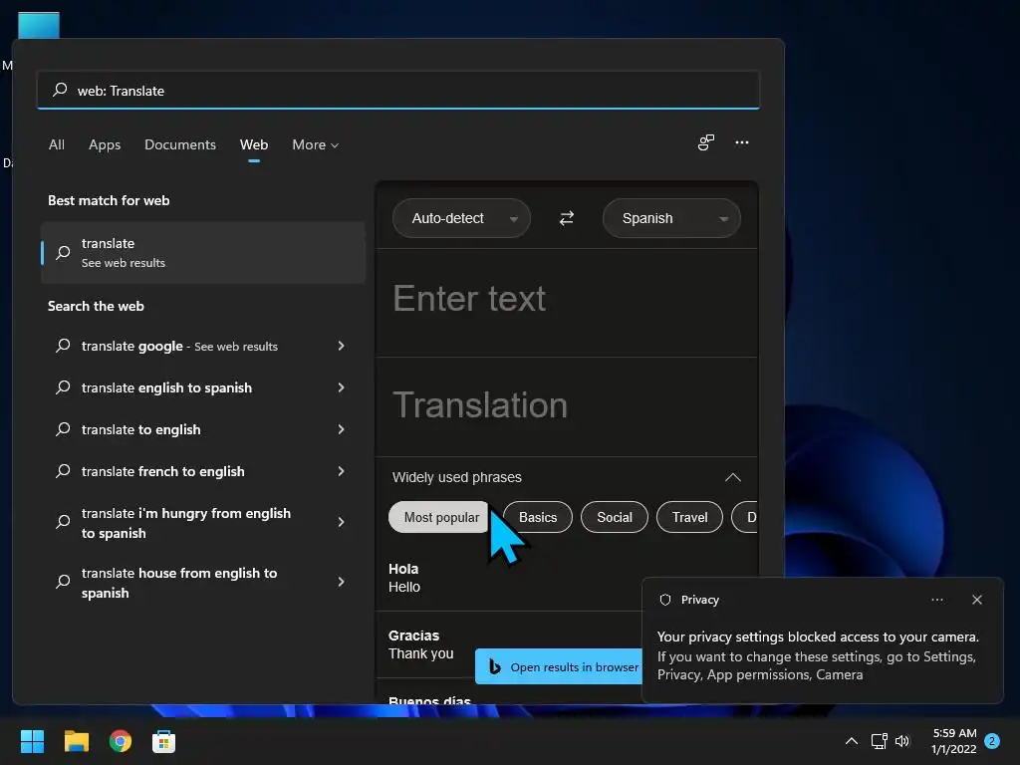
Task: Expand arrow for translate house suggestion
Action: point(341,582)
